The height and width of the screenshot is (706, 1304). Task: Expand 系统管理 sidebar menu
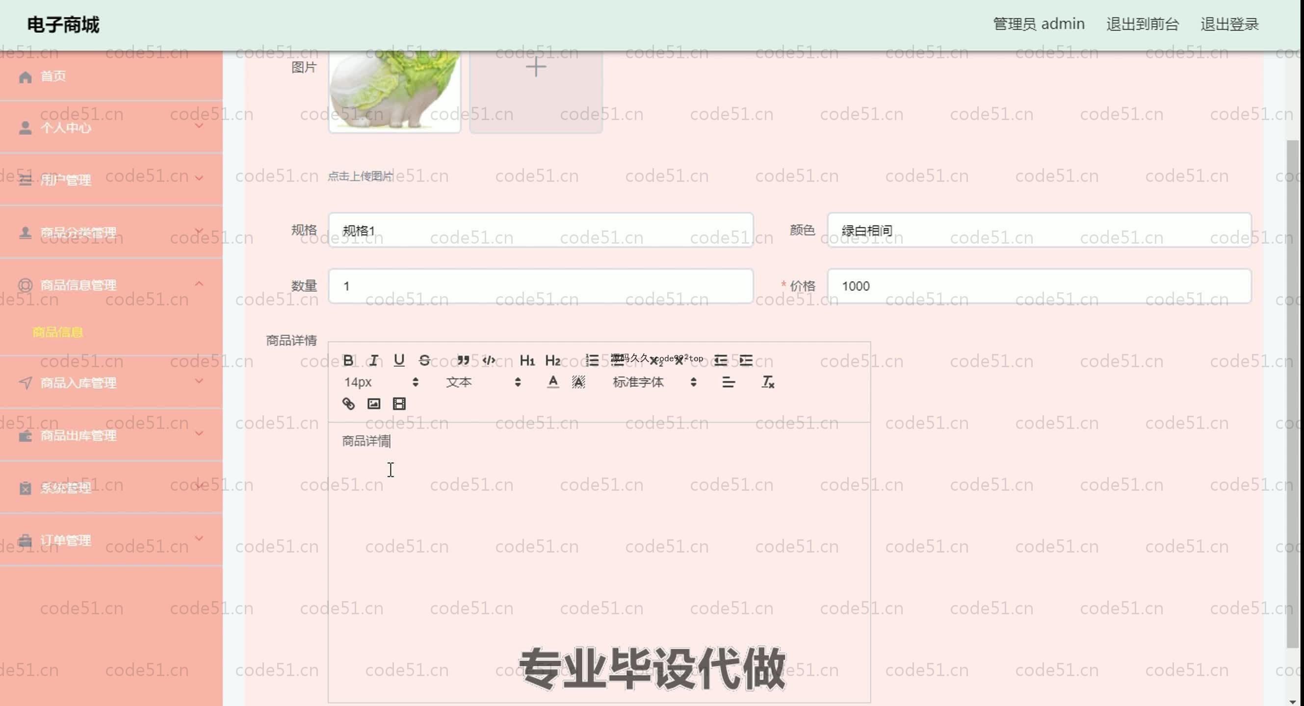[111, 488]
